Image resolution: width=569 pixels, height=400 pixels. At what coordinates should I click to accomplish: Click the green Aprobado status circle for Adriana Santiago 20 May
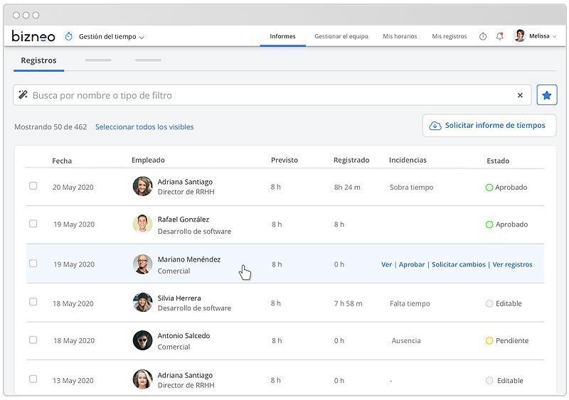[489, 188]
